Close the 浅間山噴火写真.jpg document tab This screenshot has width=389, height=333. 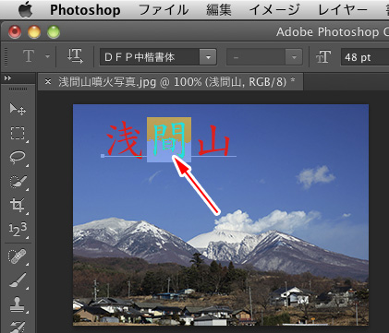click(48, 81)
